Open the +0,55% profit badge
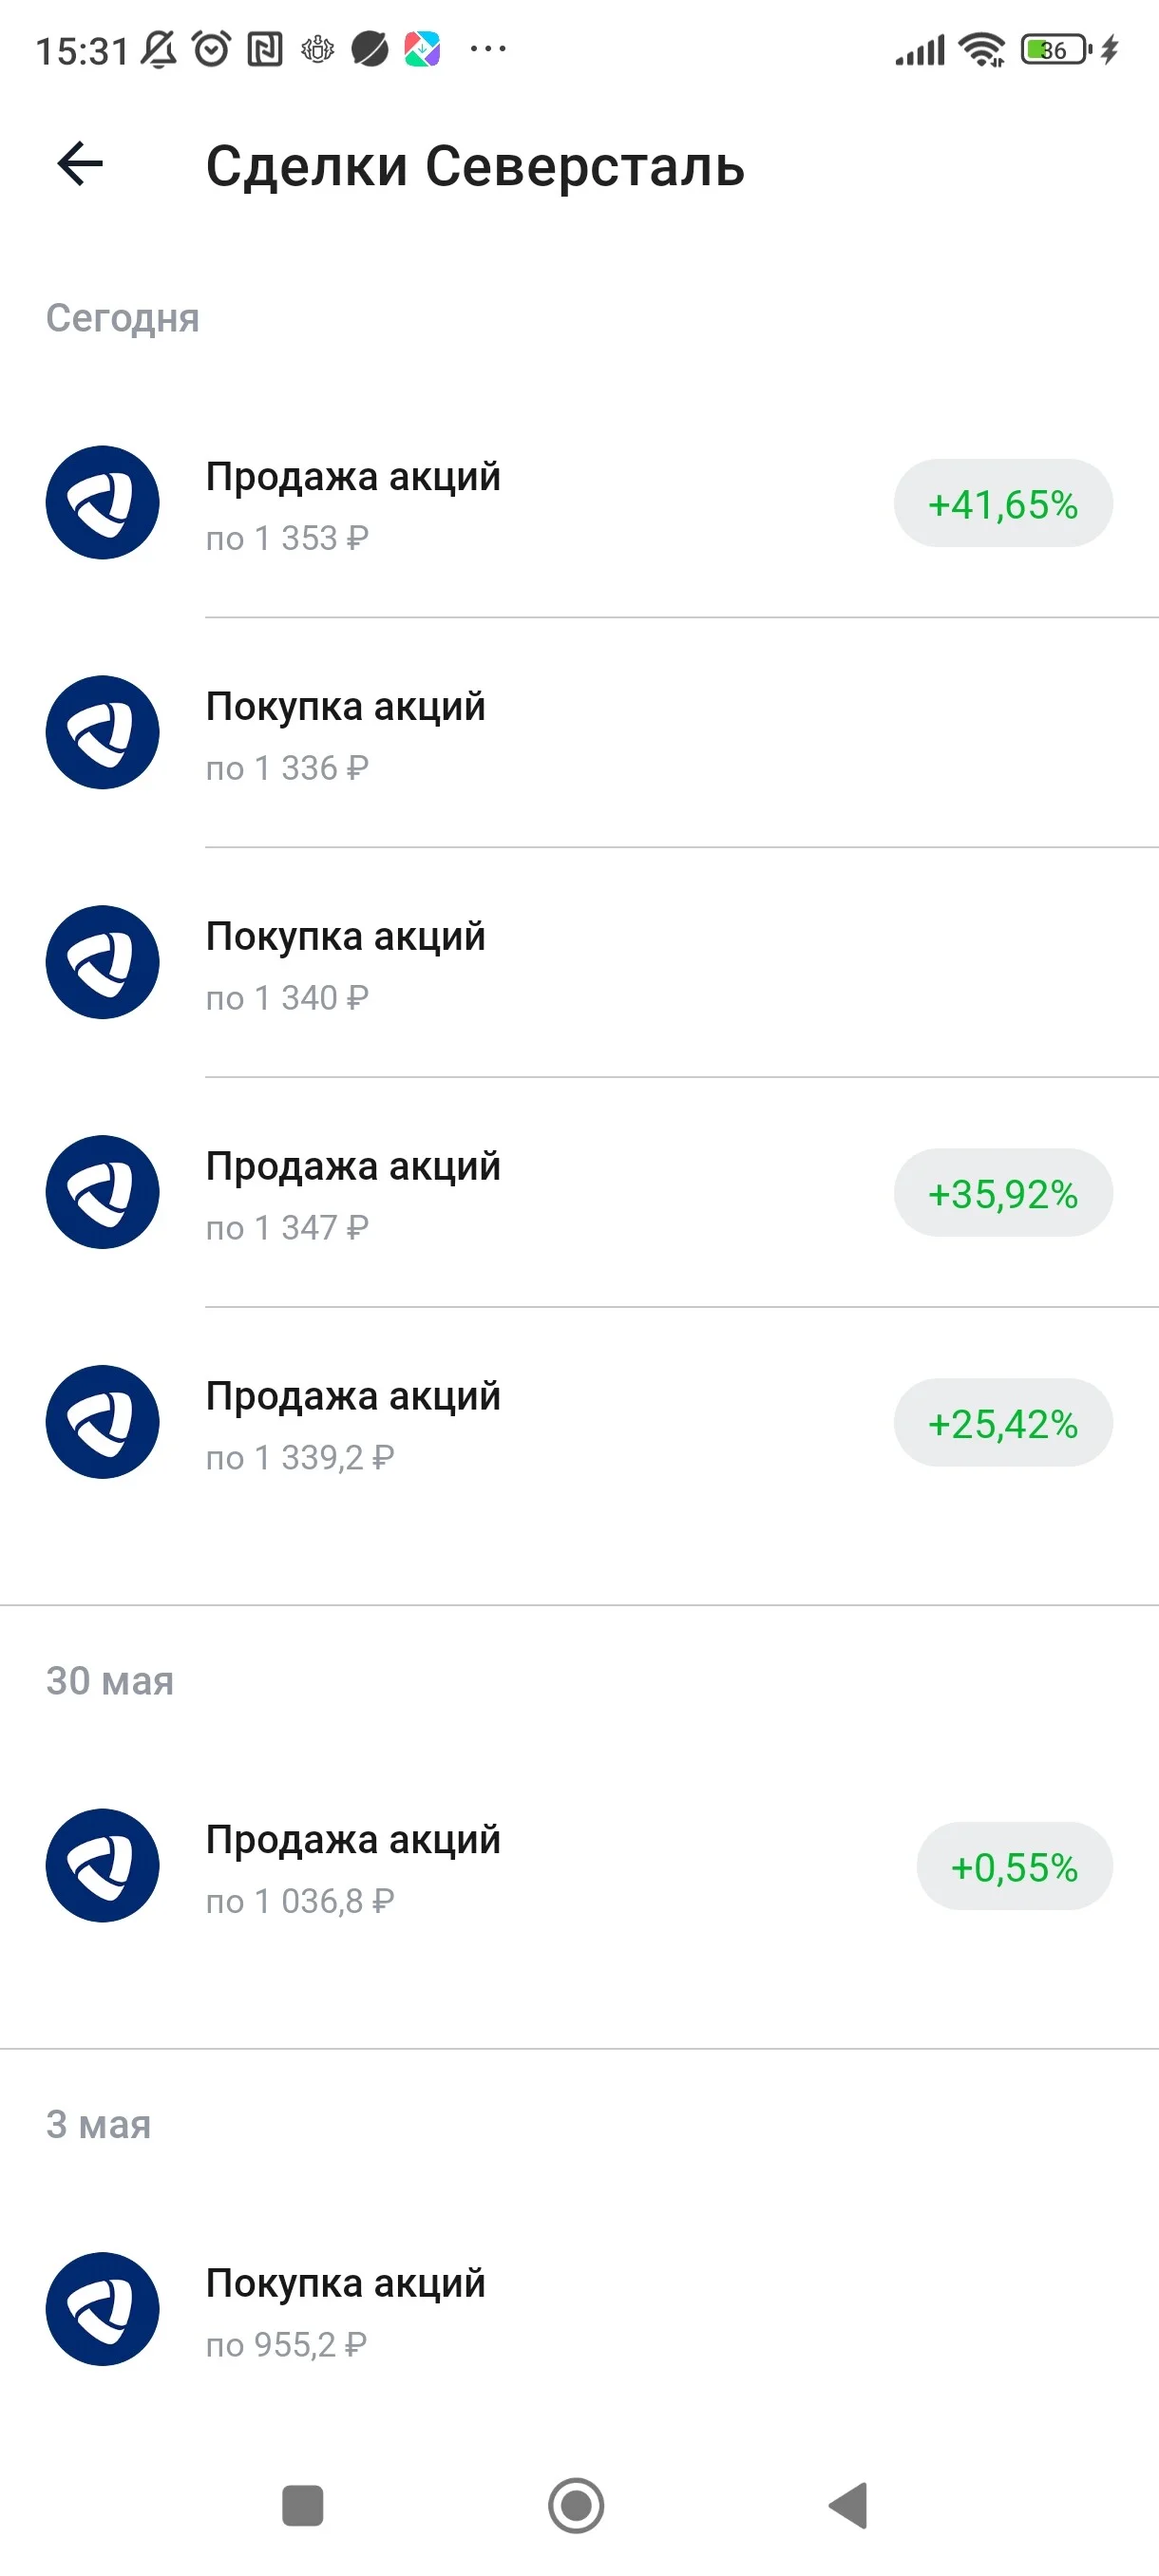Image resolution: width=1159 pixels, height=2576 pixels. point(1014,1866)
